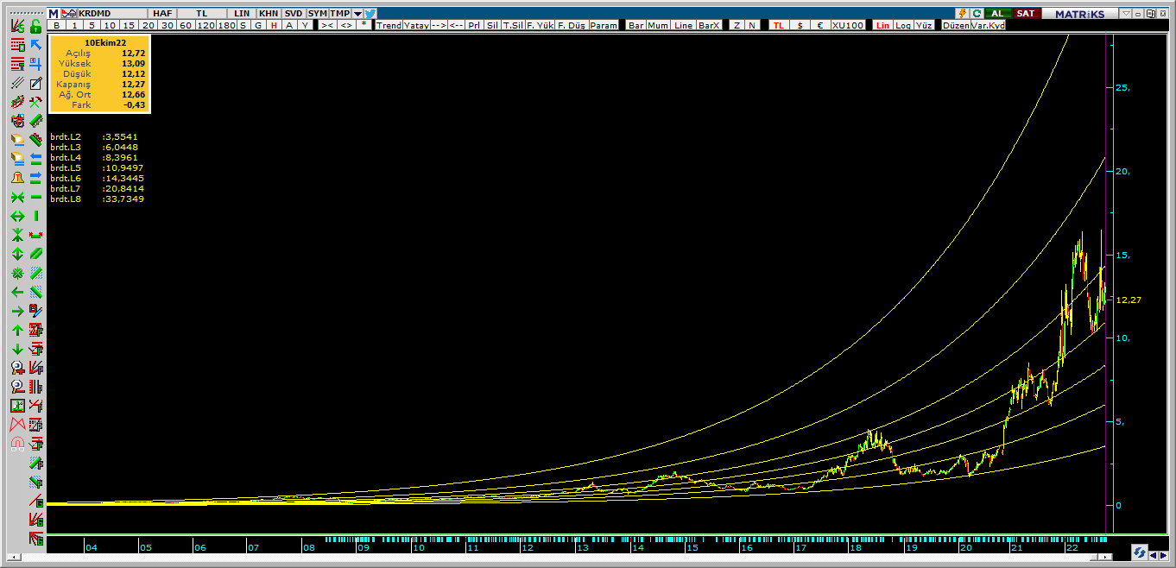1176x568 pixels.
Task: Click the green horizontal expand arrows icon
Action: pos(17,217)
